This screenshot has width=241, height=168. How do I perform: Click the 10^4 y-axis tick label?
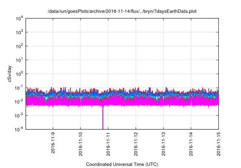[20, 18]
